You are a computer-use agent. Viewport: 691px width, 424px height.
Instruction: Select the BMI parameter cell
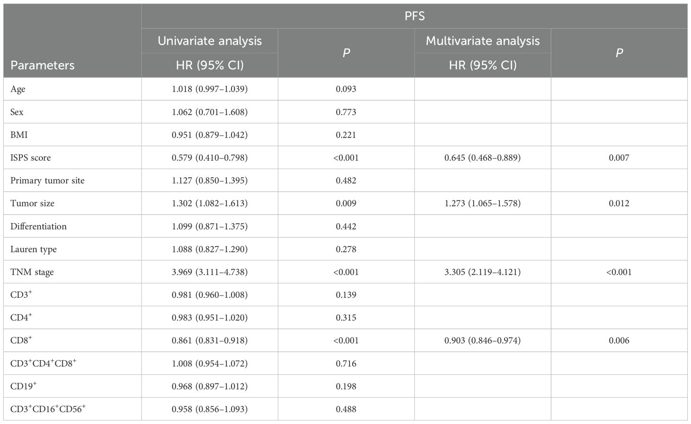point(19,135)
